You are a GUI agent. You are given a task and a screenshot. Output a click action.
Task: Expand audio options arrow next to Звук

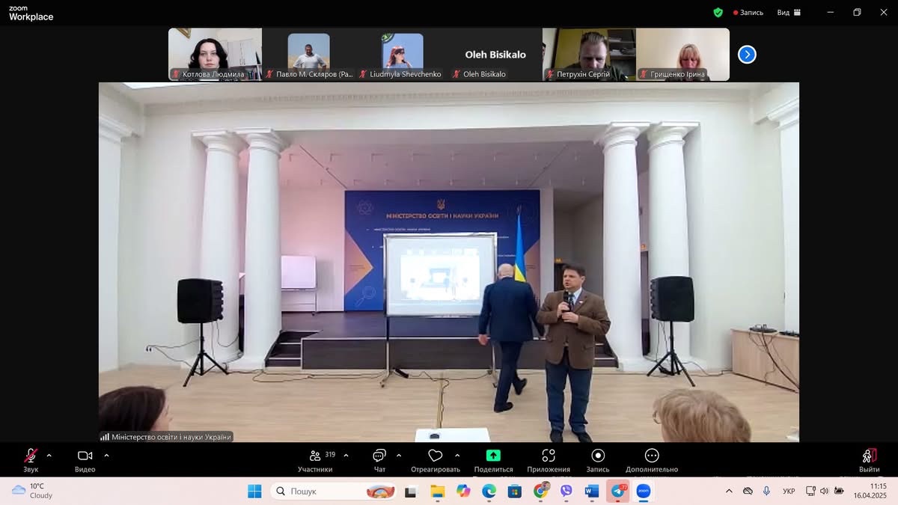(x=49, y=455)
